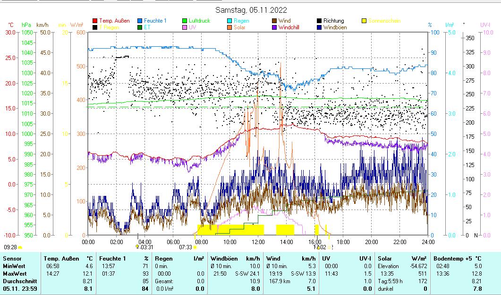The image size is (501, 295).
Task: Click the Durchschnitt row label
Action: tap(20, 281)
